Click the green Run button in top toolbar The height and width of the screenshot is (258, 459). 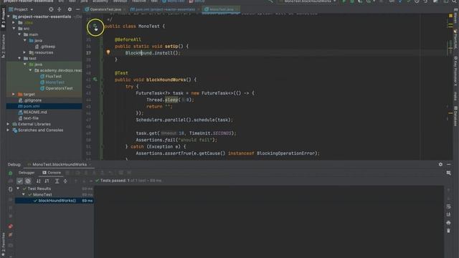pyautogui.click(x=344, y=1)
